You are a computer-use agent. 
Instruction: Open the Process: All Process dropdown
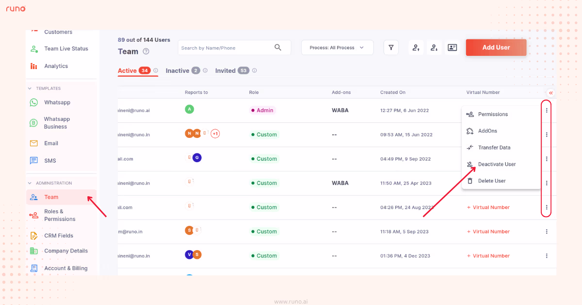click(x=337, y=47)
